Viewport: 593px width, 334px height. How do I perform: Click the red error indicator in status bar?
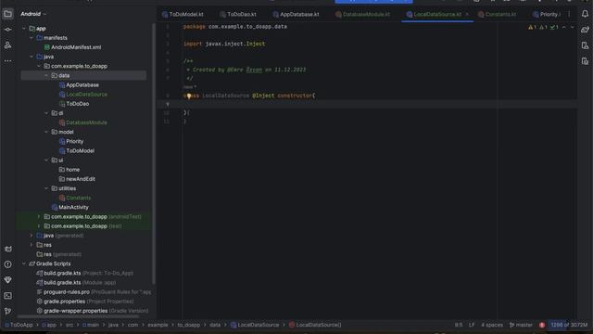point(542,325)
